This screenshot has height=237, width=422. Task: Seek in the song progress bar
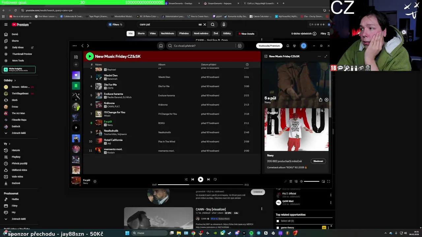coord(200,185)
